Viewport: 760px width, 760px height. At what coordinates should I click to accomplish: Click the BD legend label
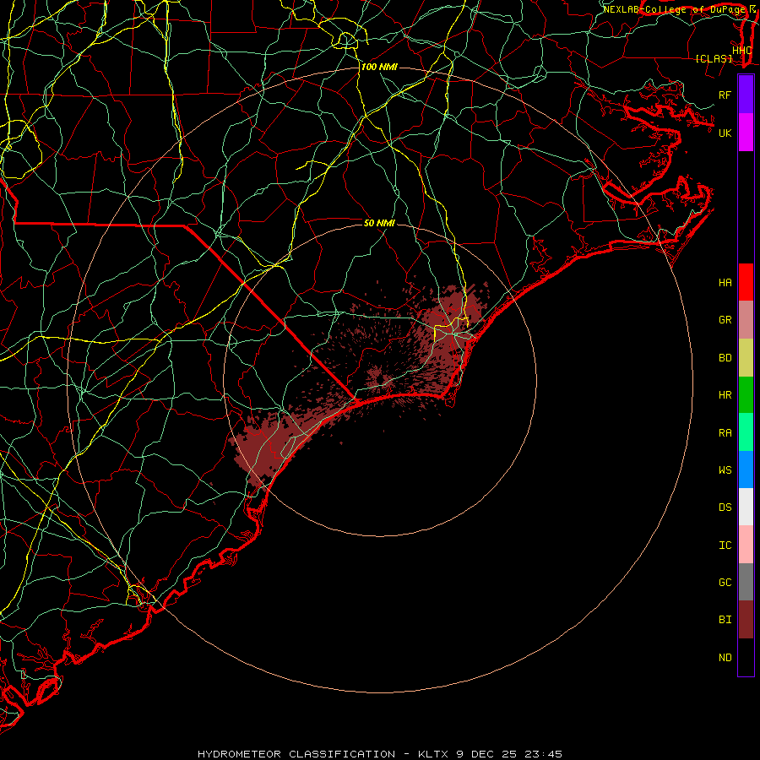[x=725, y=358]
